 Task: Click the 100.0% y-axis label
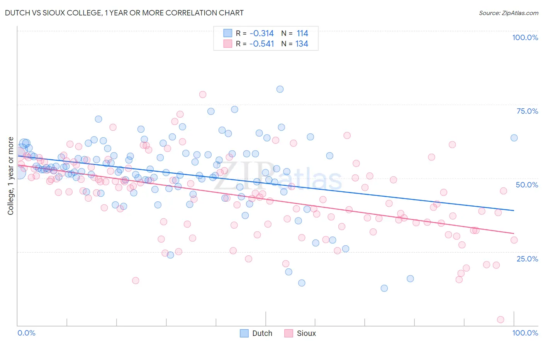(x=525, y=37)
